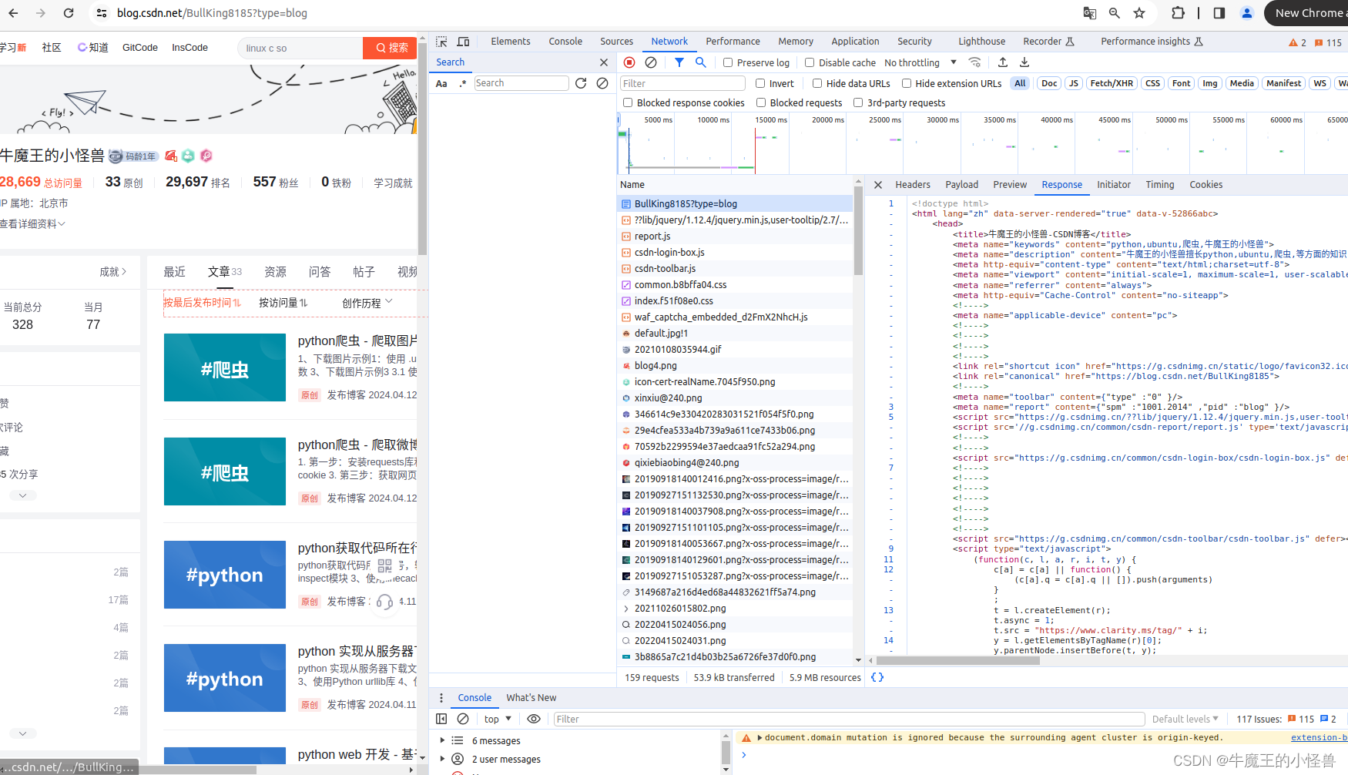
Task: Open the No throttling dropdown
Action: (920, 62)
